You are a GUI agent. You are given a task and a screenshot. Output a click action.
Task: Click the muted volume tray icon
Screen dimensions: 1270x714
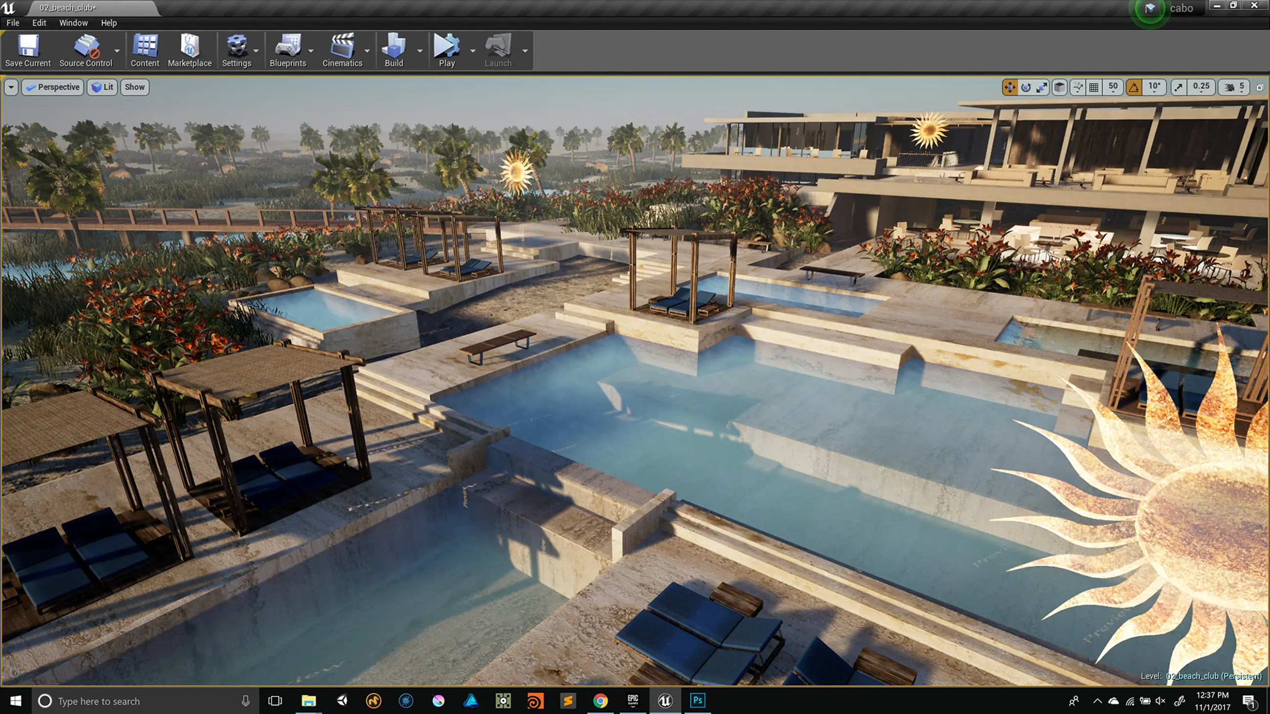point(1161,701)
